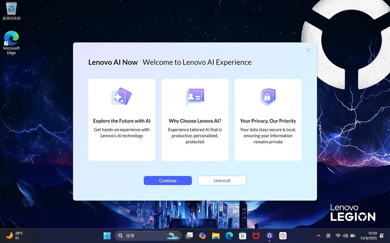
Task: Open the clock showing 10:39 13/9/2025
Action: [x=369, y=235]
